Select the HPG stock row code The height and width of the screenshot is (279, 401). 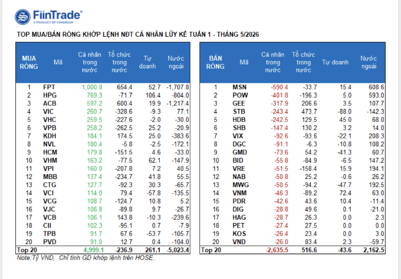50,95
